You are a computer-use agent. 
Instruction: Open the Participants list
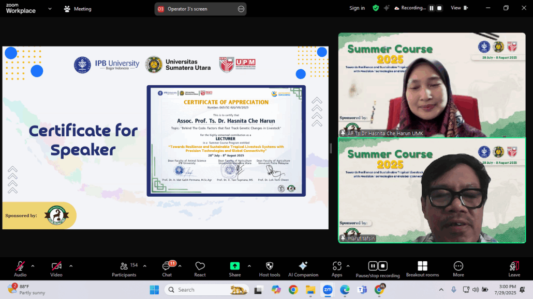[125, 269]
